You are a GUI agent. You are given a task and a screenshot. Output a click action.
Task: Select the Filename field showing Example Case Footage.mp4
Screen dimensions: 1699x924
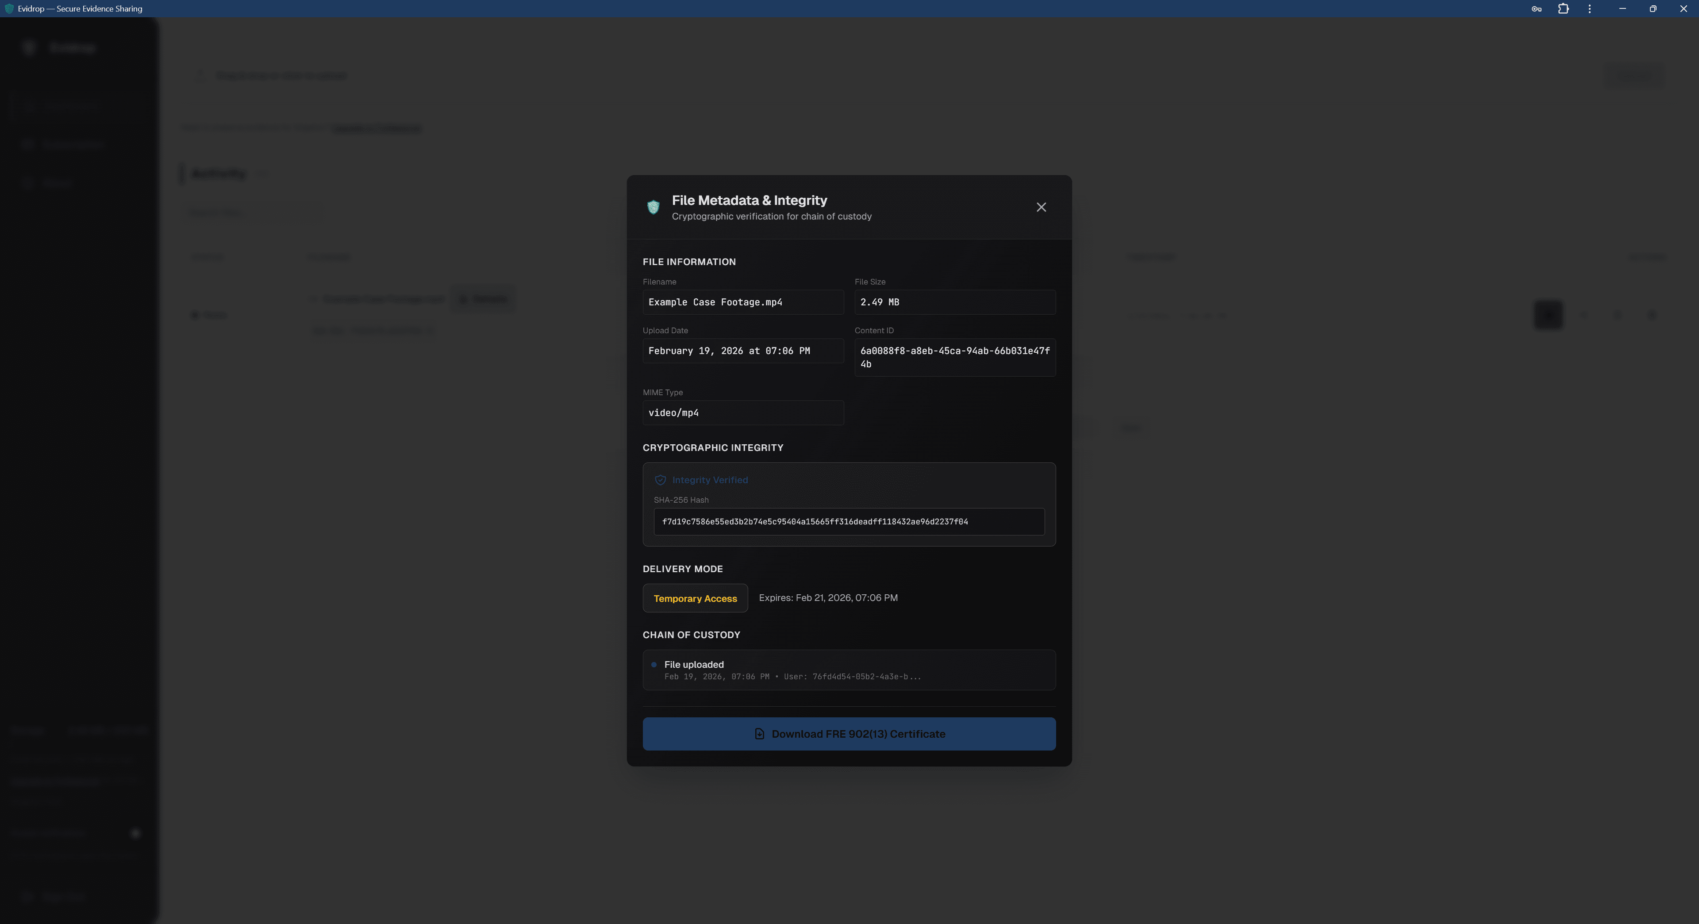tap(743, 302)
